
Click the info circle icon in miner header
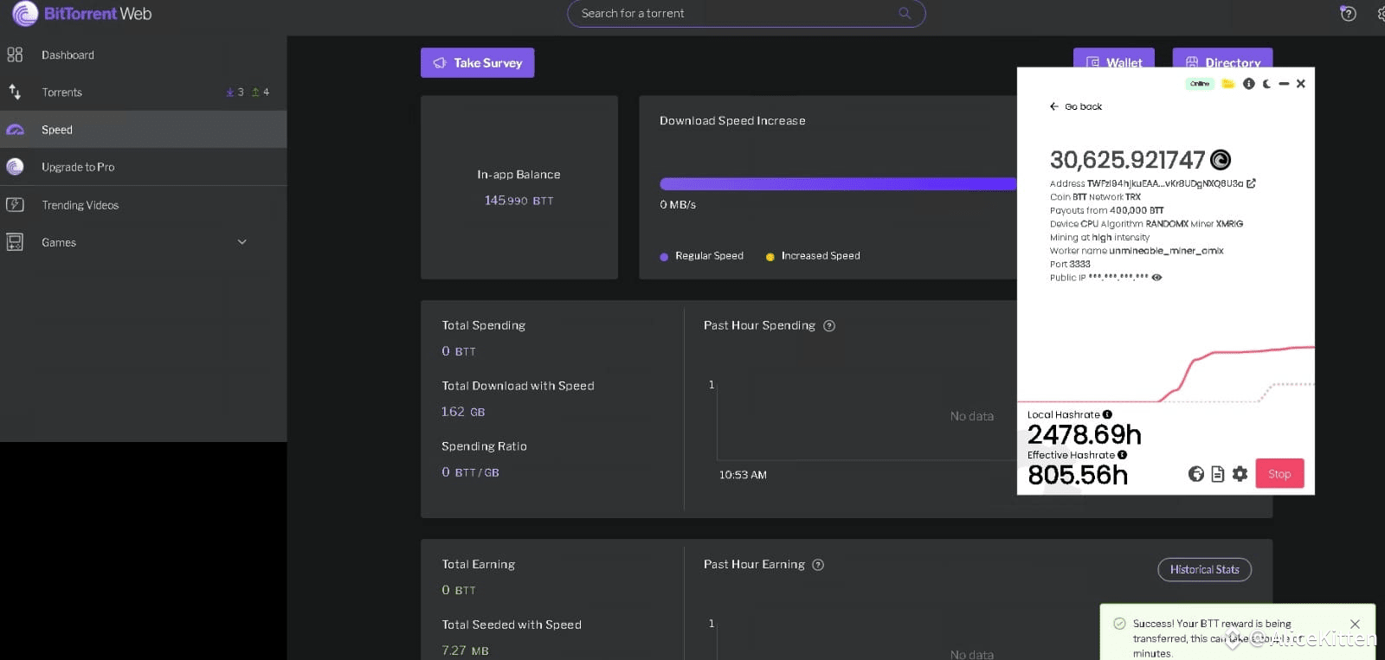point(1248,84)
